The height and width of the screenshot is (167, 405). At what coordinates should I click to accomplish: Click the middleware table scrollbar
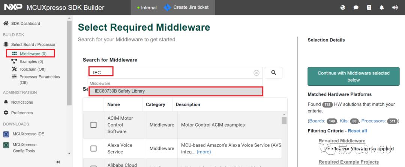pos(284,121)
